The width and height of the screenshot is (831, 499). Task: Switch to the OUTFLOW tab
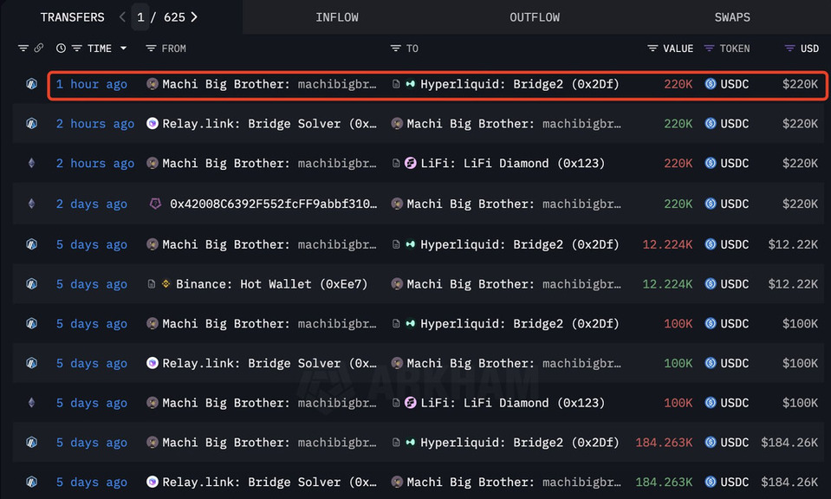[x=535, y=17]
